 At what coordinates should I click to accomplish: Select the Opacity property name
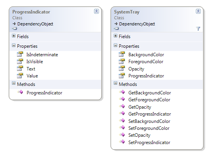coord(136,69)
